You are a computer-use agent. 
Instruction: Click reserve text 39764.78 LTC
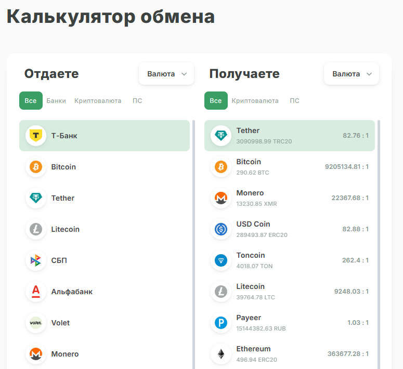click(x=255, y=297)
